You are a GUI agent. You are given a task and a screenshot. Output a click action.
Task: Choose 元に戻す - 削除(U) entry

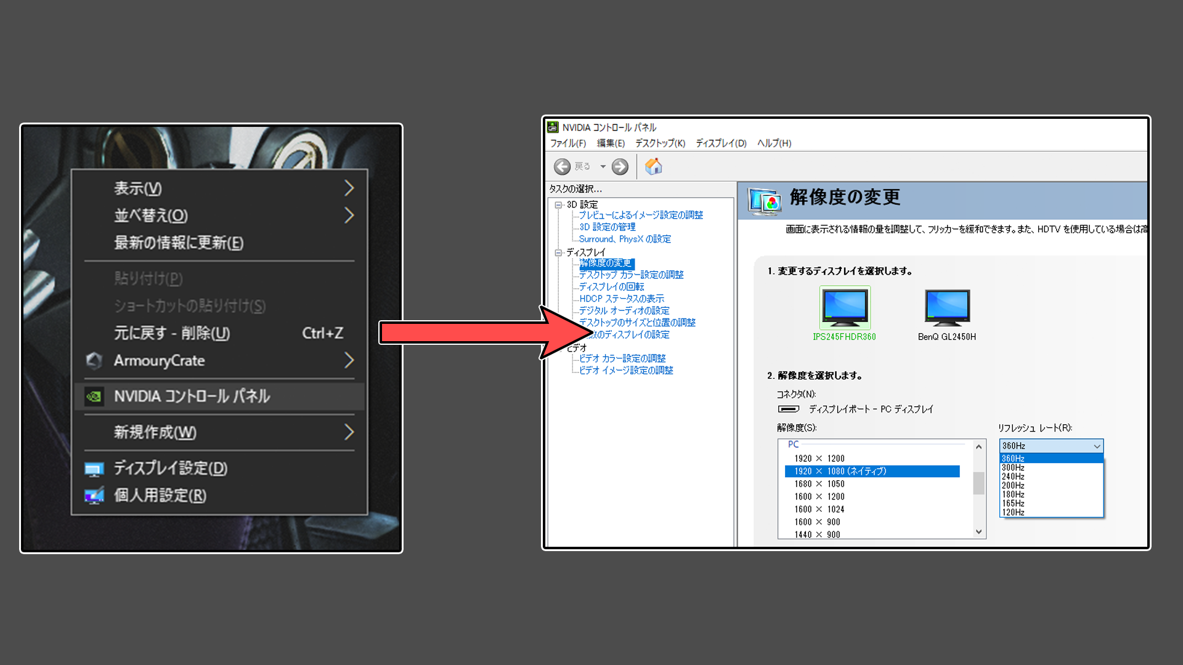coord(219,333)
